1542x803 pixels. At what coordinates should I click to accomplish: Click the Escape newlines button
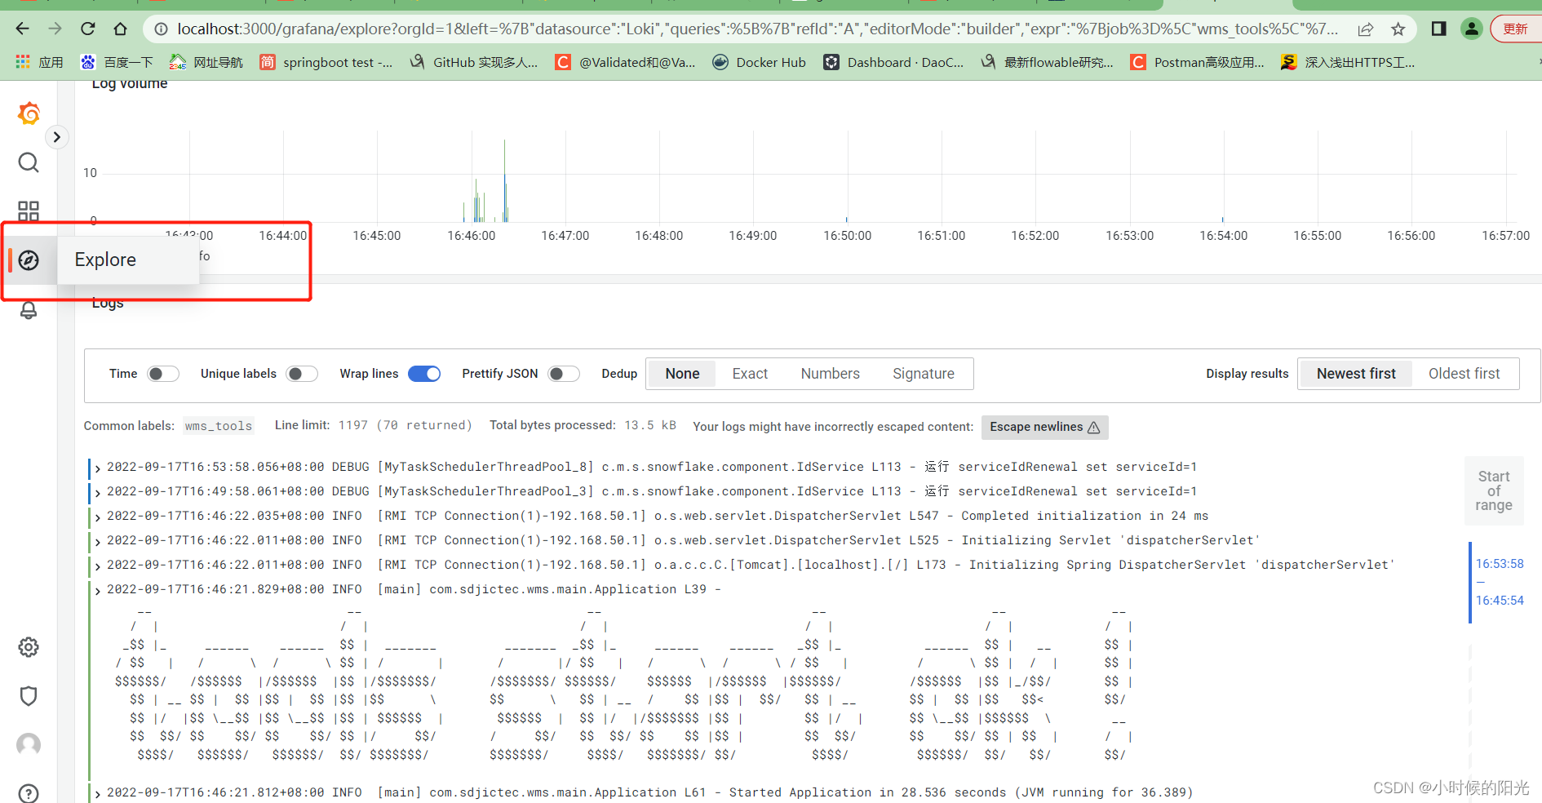click(x=1044, y=427)
